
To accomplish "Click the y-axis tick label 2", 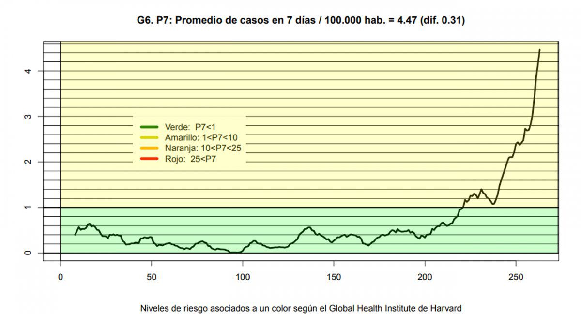I will 28,162.
